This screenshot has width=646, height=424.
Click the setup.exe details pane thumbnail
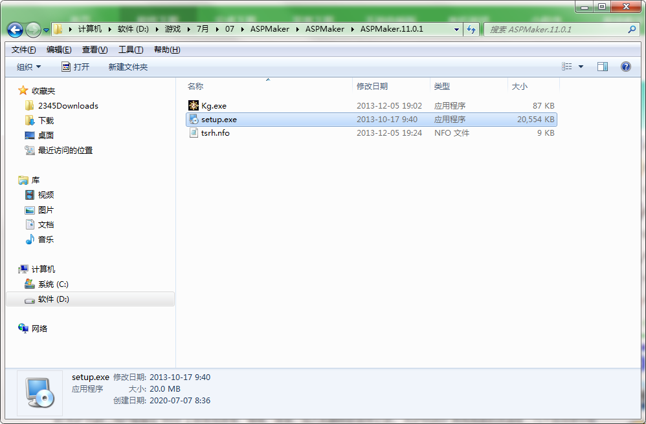39,393
